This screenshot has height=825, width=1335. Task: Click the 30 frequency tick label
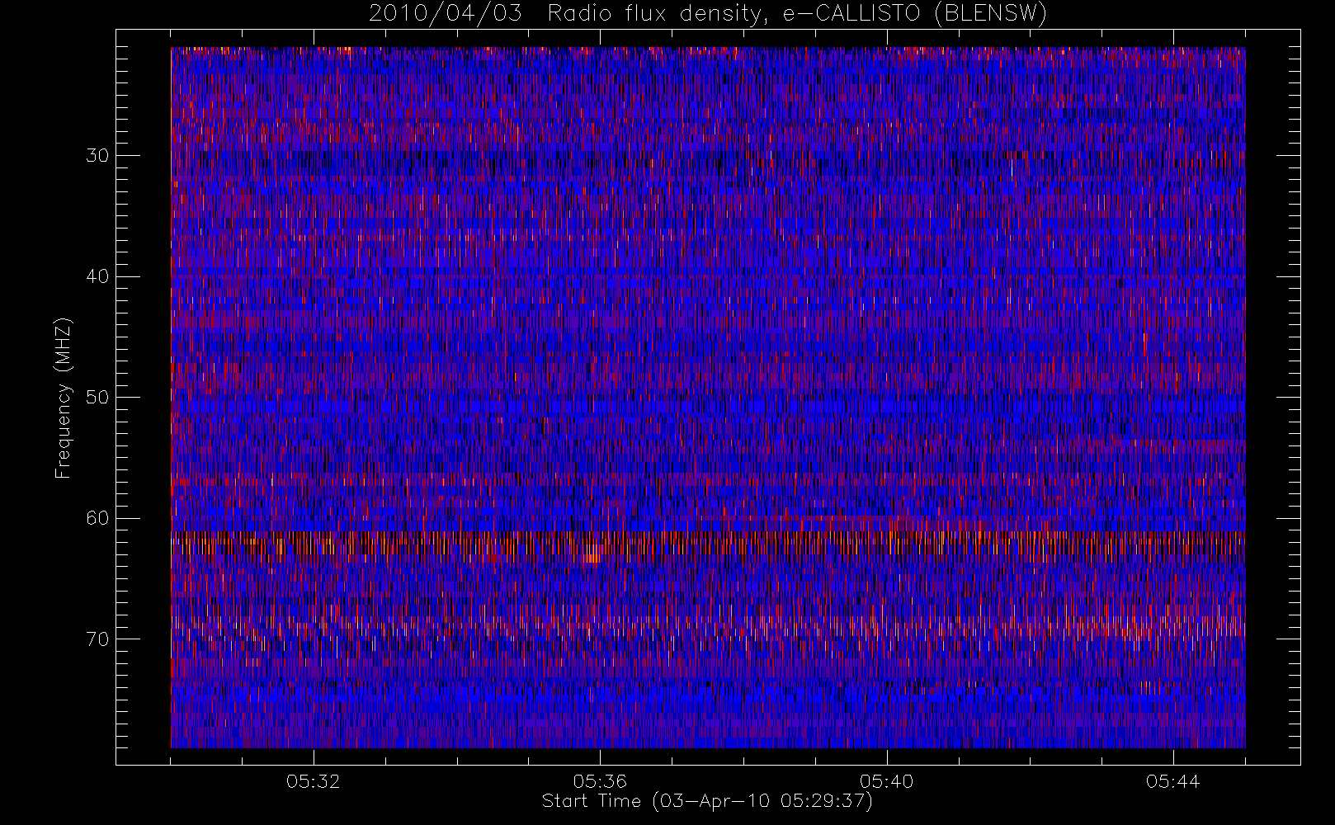97,156
